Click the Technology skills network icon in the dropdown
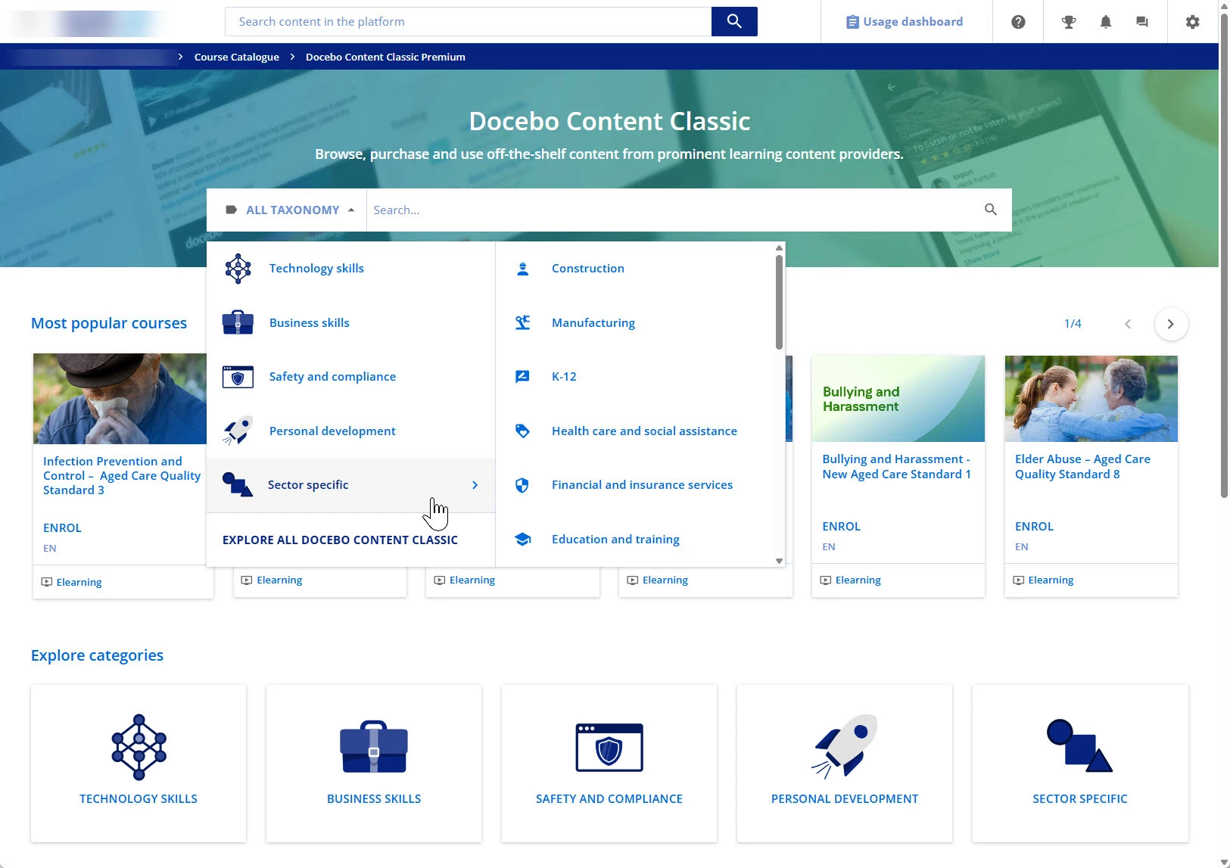The image size is (1230, 868). click(x=238, y=269)
